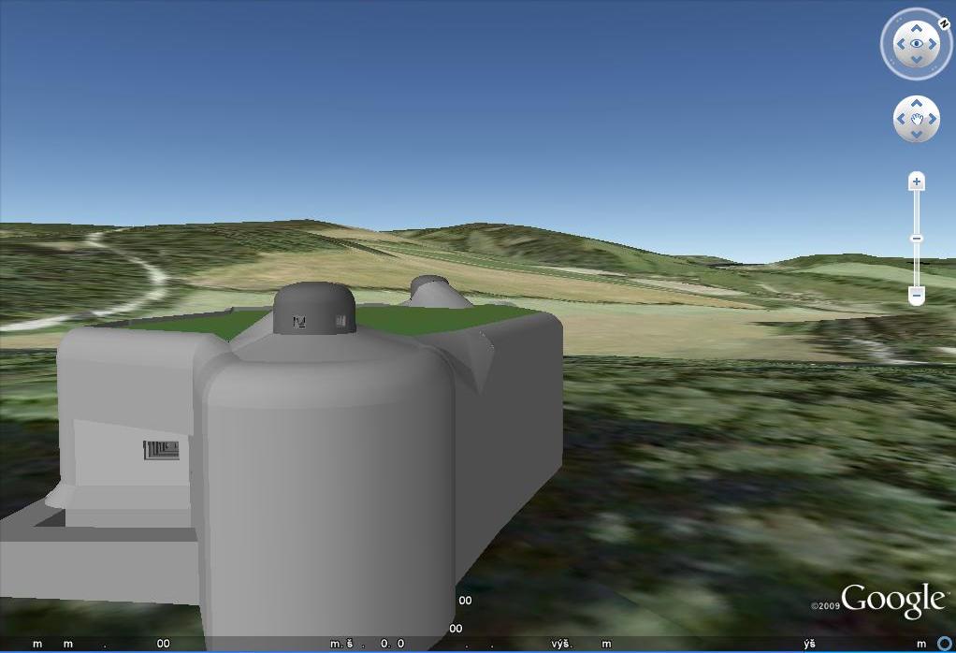Click the zoom slider track above the handle
956x653 pixels.
(917, 210)
